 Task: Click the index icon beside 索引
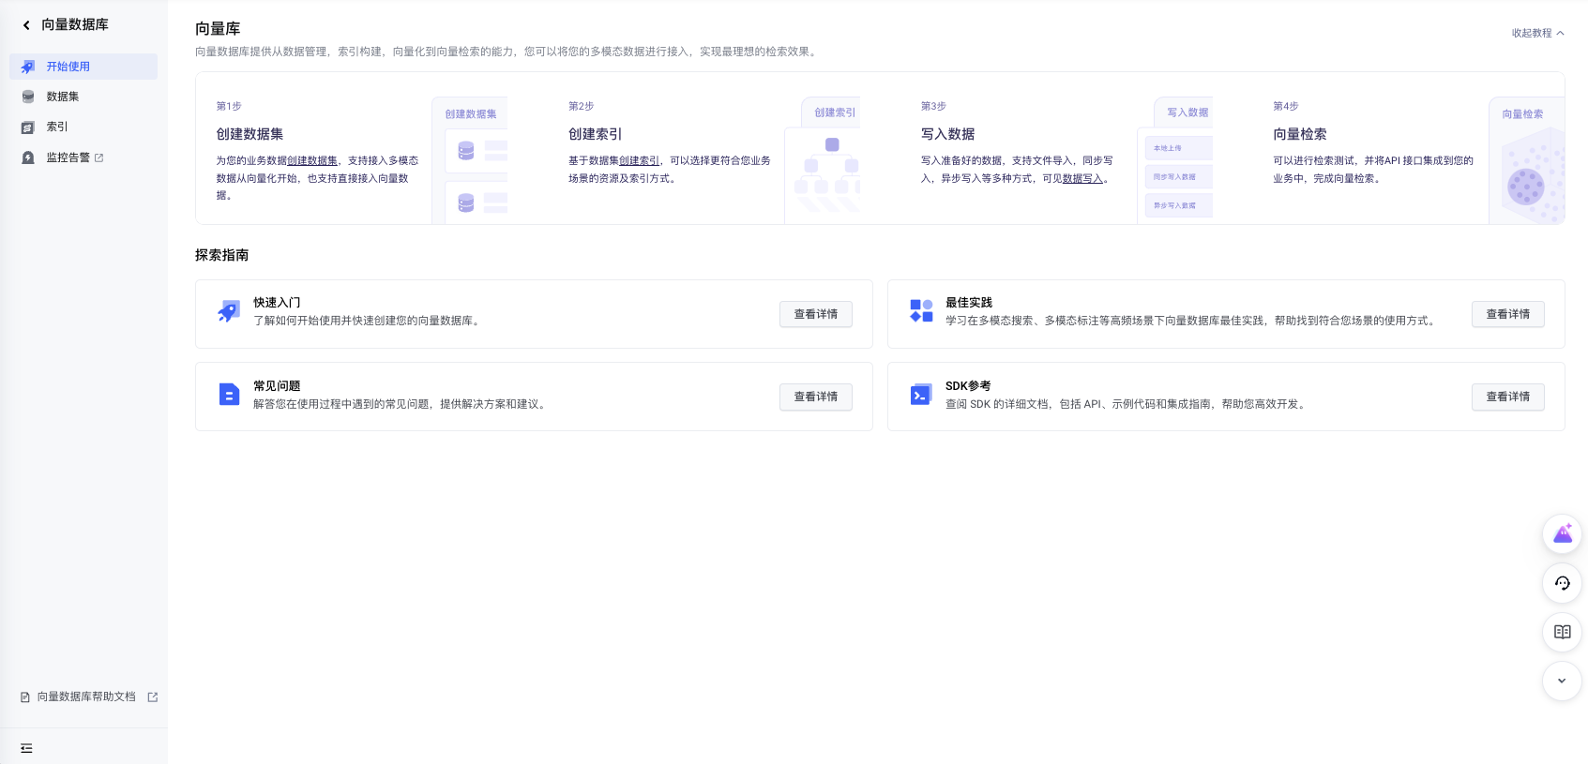point(28,127)
